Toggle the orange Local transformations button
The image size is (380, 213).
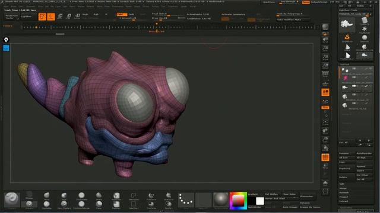tap(325, 92)
